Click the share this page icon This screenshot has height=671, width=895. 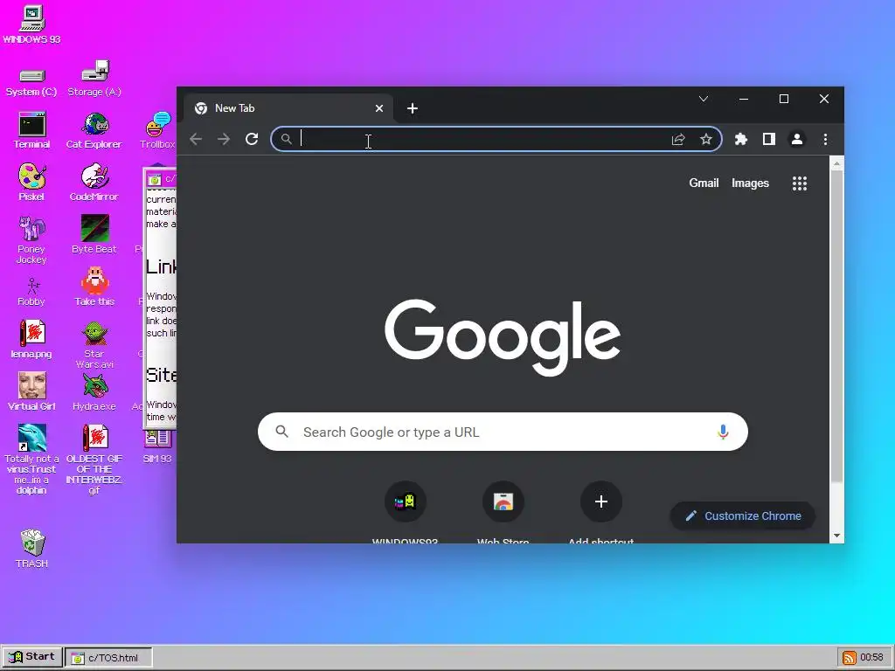point(678,139)
